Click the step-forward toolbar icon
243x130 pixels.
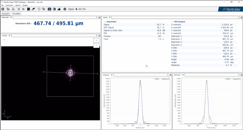(19, 9)
